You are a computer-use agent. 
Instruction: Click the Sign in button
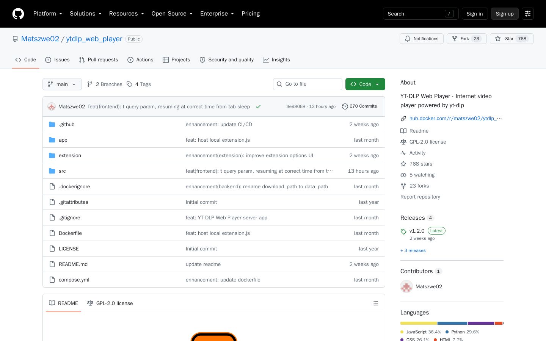coord(475,14)
